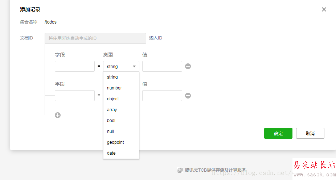
Task: Click the second field name input
Action: [x=75, y=96]
